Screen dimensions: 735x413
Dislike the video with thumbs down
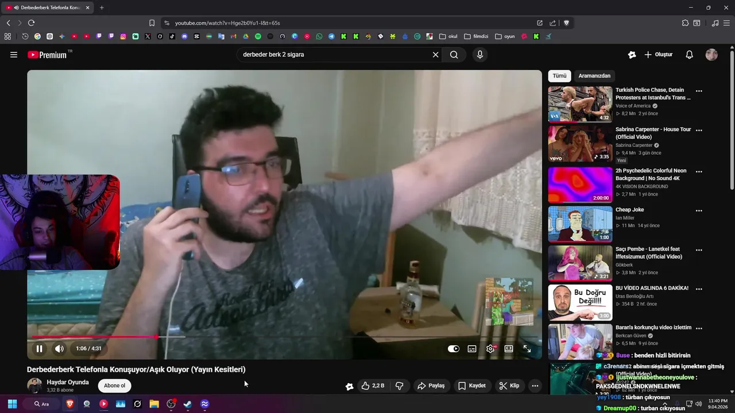(400, 385)
